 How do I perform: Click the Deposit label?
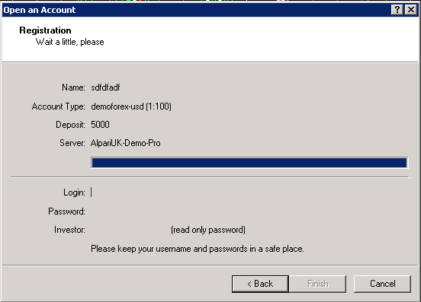[x=70, y=125]
